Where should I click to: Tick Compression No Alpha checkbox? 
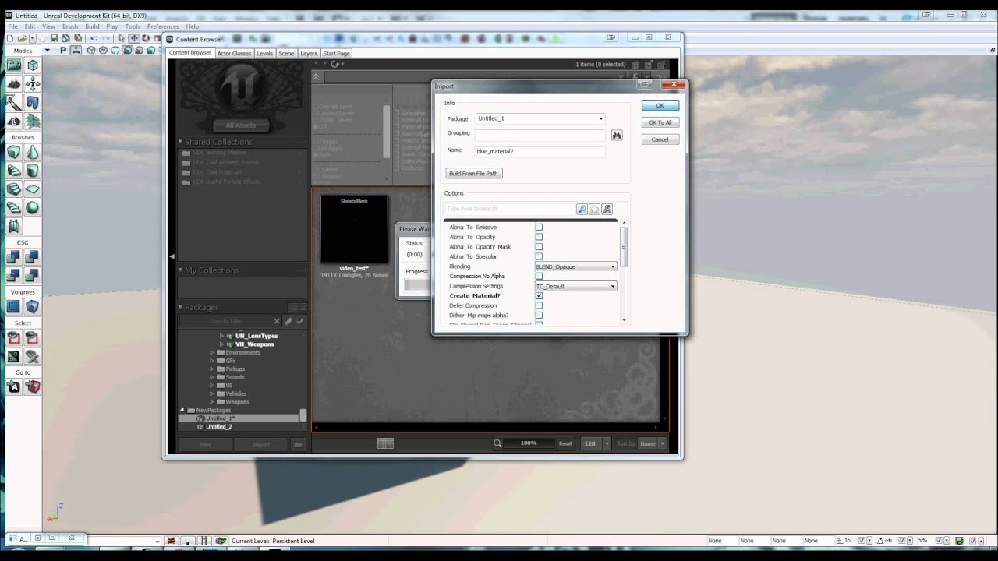tap(539, 276)
